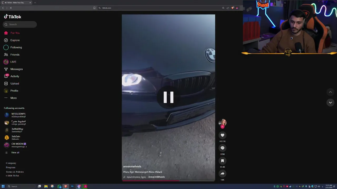Open a new browser tab

35,3
